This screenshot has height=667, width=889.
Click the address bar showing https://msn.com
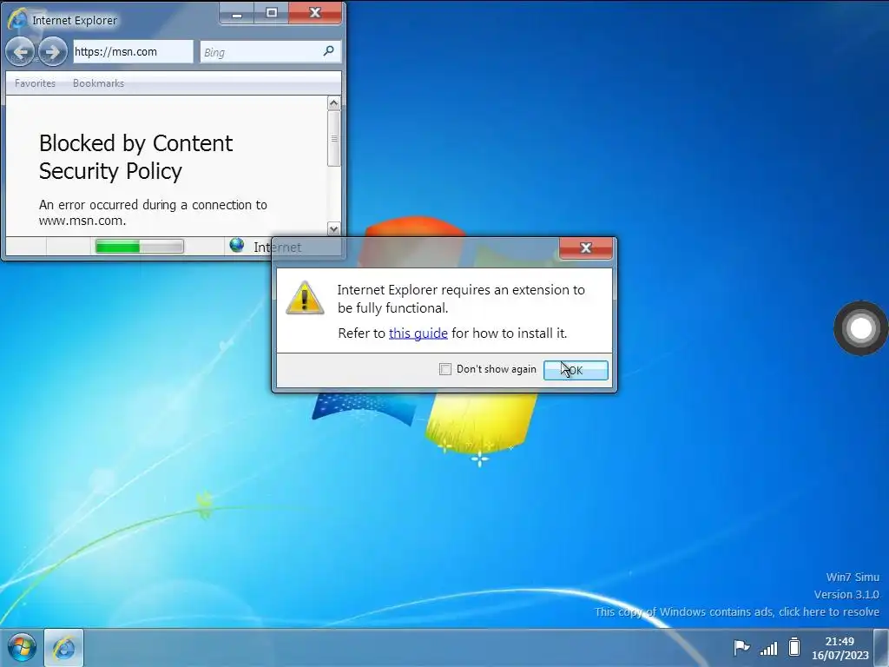(133, 51)
